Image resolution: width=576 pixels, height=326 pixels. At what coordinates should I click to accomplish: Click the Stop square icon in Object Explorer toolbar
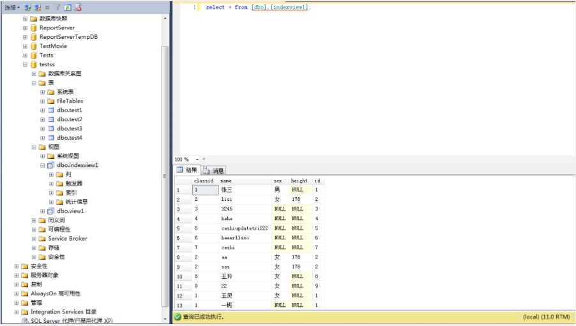pos(47,8)
